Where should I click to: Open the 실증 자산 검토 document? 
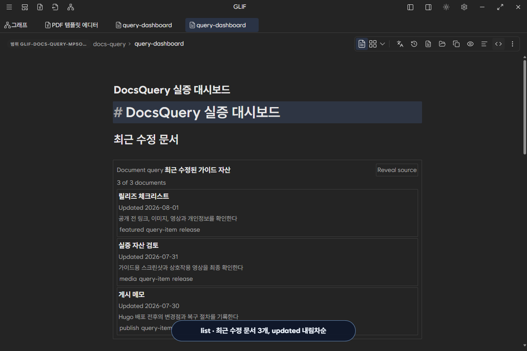tap(138, 245)
